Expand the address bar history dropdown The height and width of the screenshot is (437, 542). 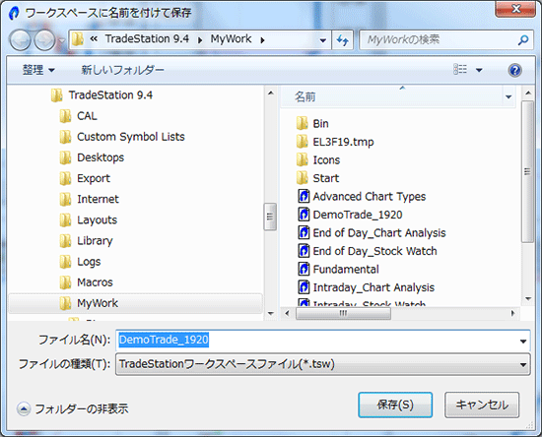click(323, 40)
